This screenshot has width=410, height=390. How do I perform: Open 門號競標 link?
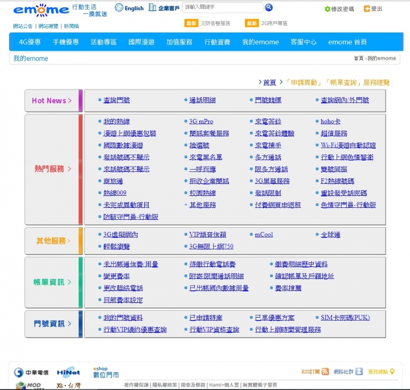[268, 100]
